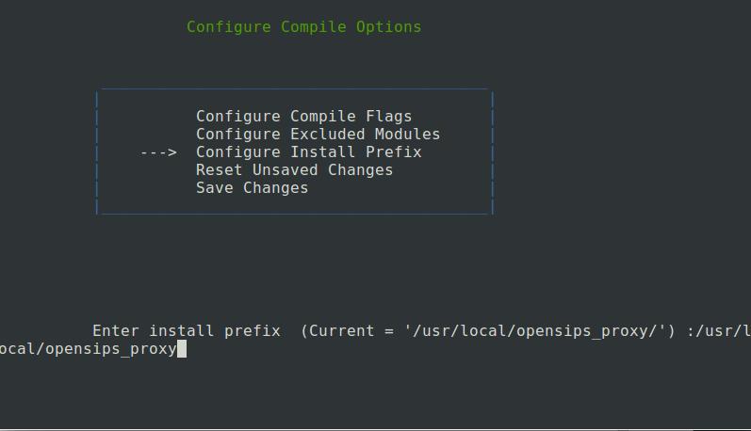This screenshot has width=751, height=431.
Task: Click the right border of menu box
Action: coord(493,152)
